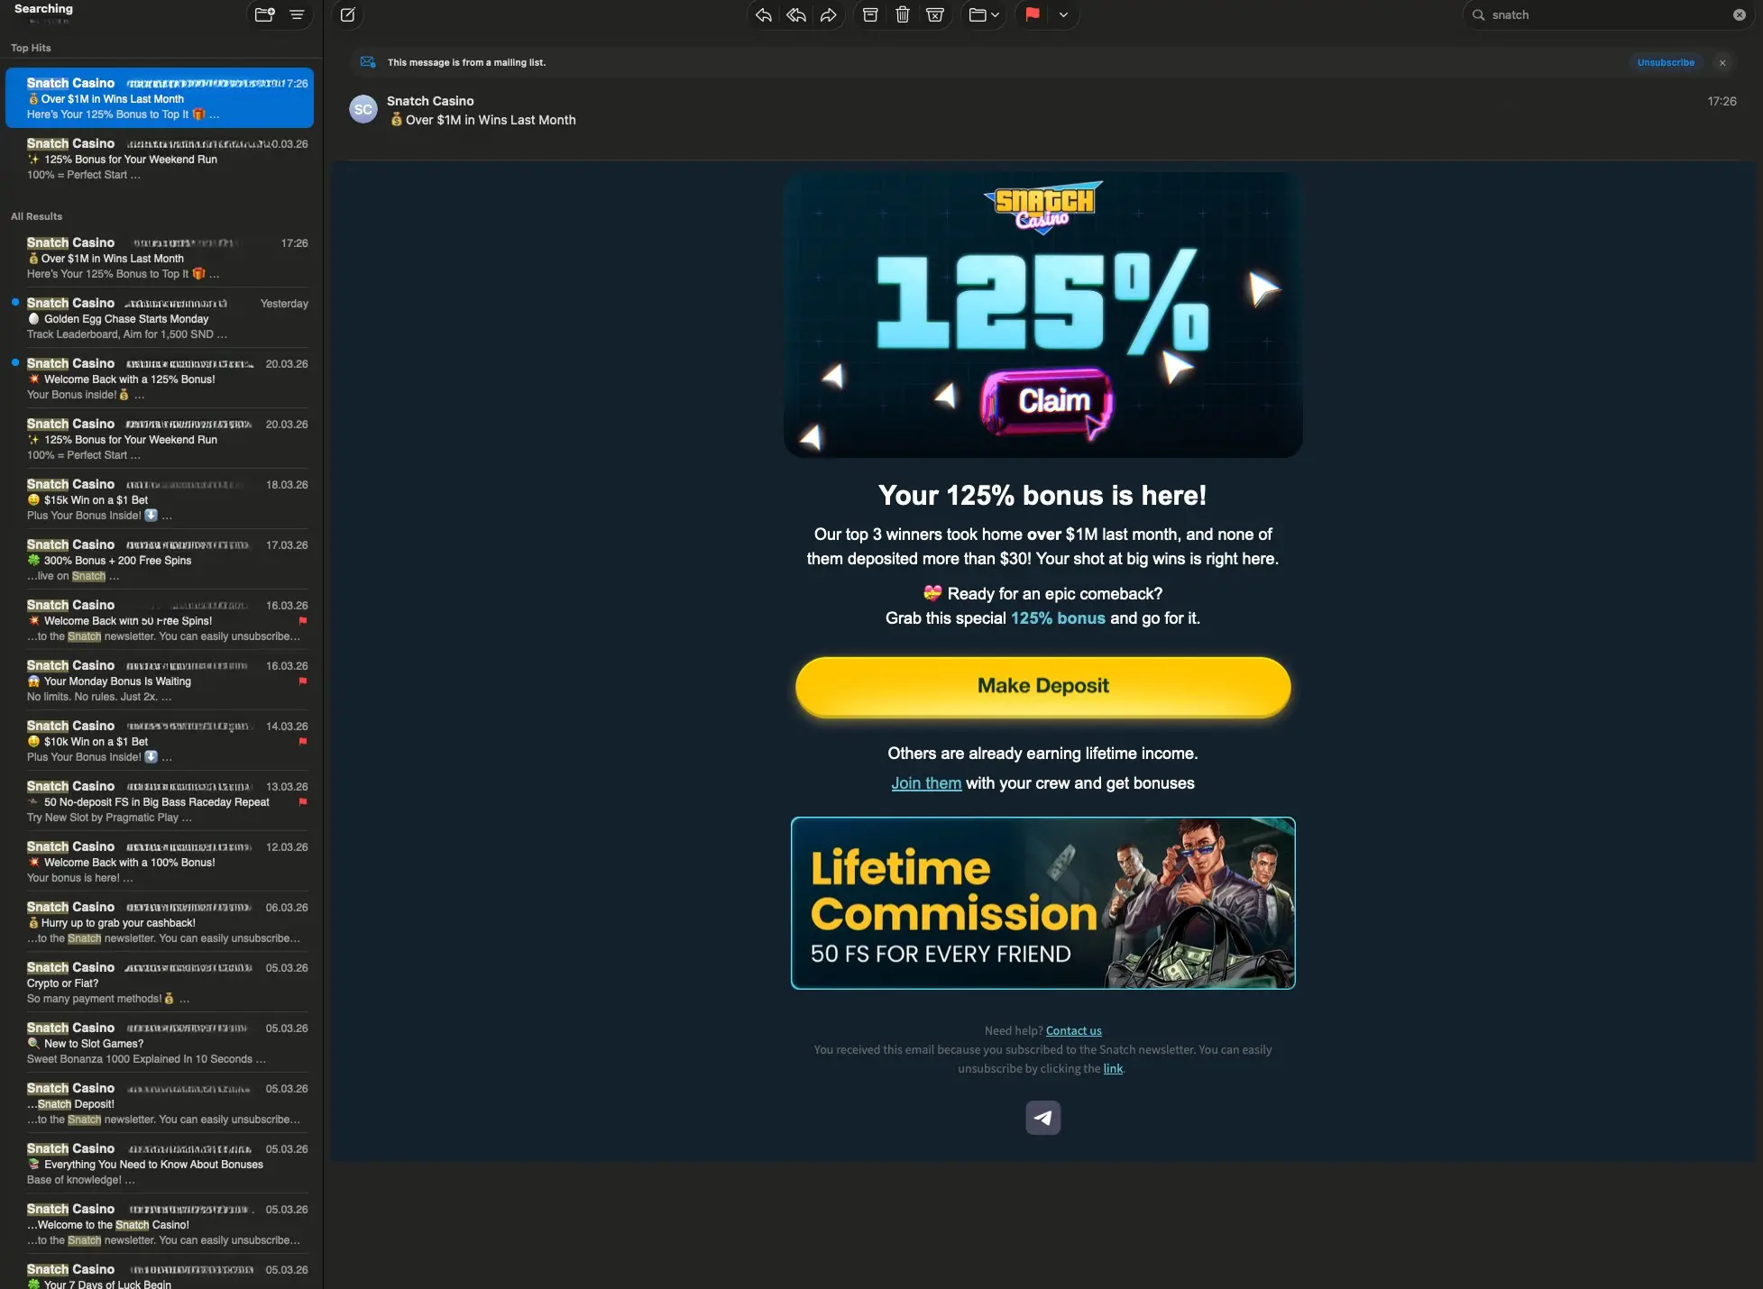Open 125% Weekend Run email in All Results

[161, 439]
